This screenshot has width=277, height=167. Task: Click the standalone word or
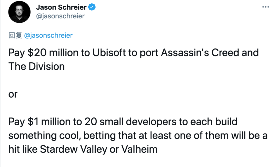pyautogui.click(x=13, y=94)
